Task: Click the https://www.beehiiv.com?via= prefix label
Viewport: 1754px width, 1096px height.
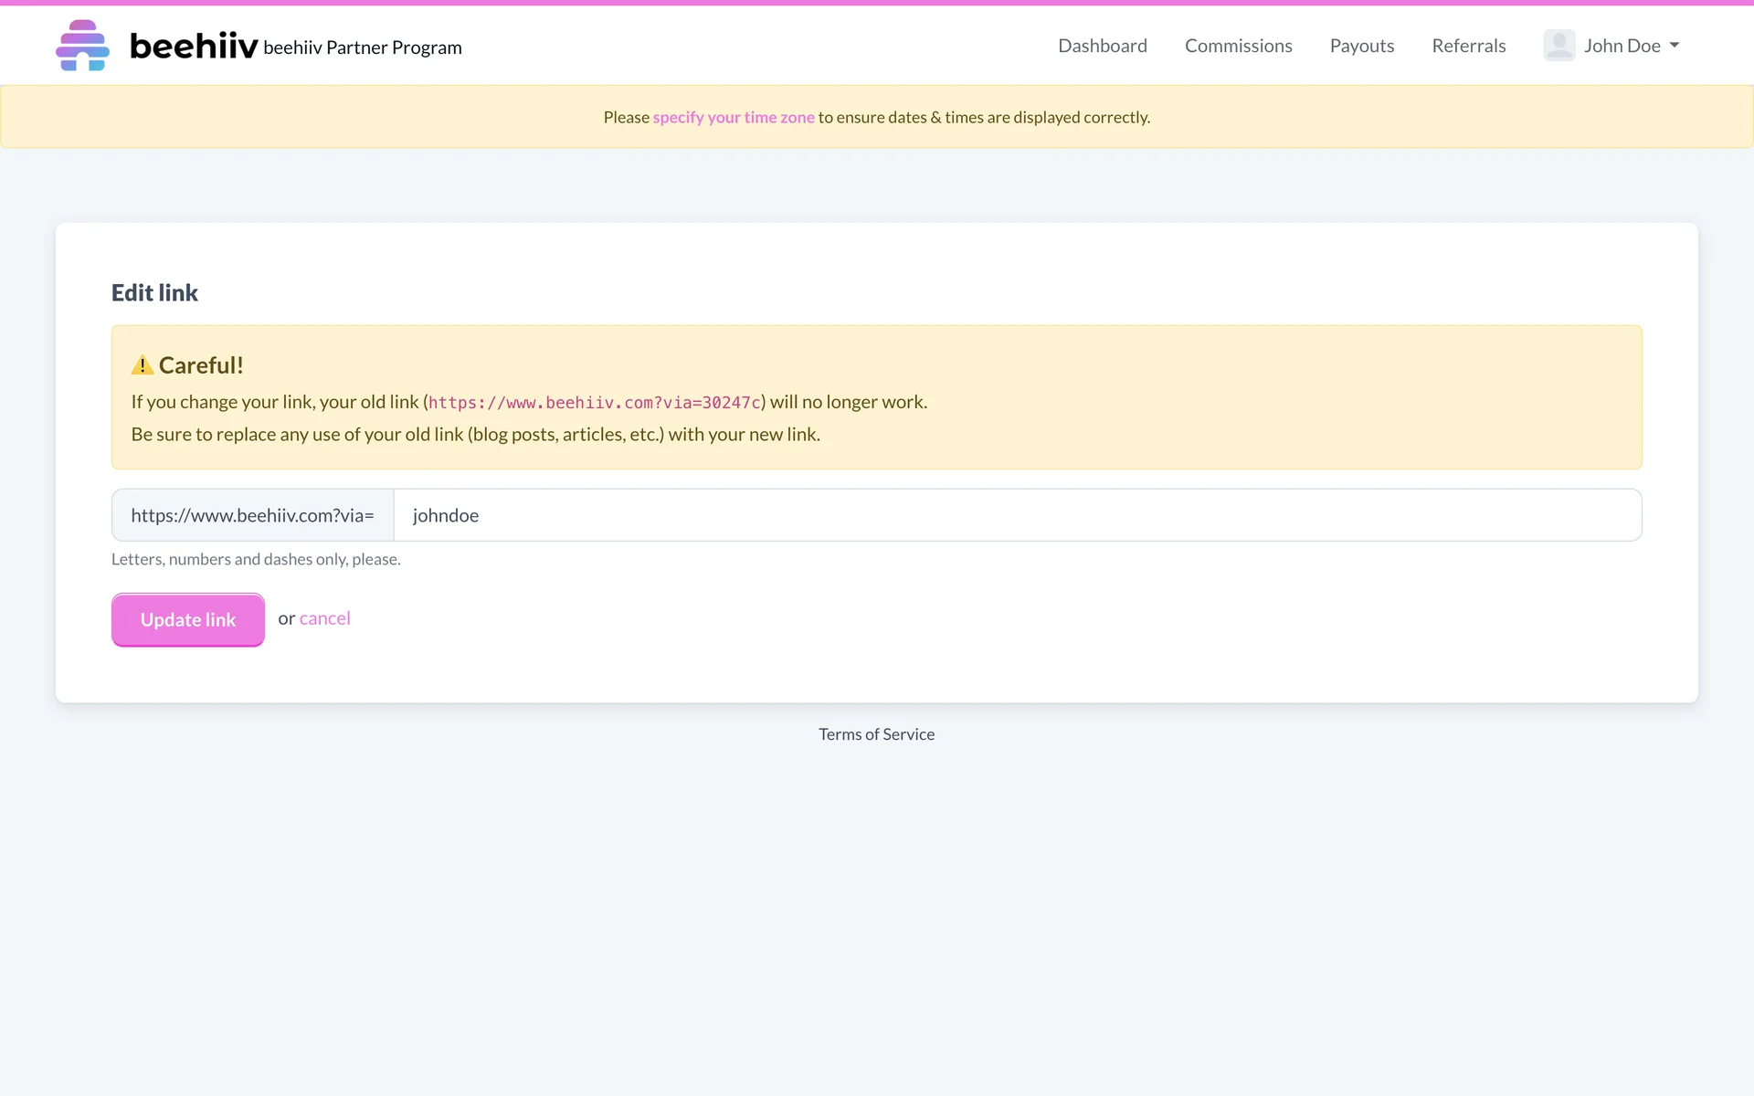Action: [x=252, y=515]
